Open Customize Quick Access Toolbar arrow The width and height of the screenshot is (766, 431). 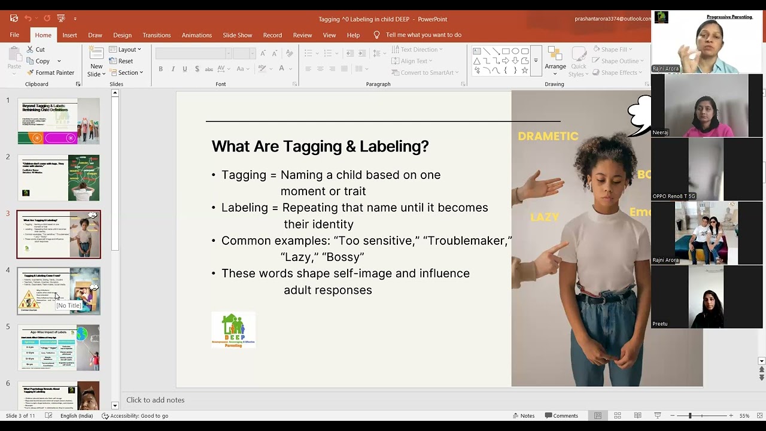(75, 19)
